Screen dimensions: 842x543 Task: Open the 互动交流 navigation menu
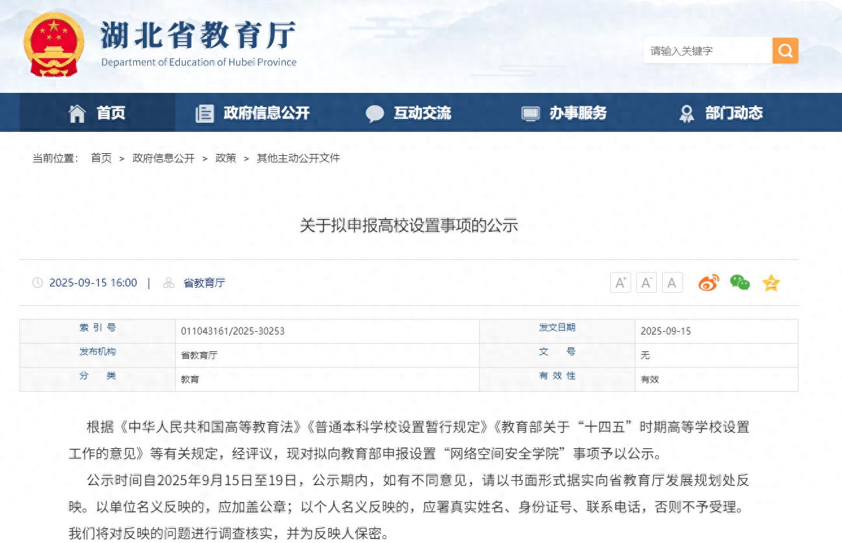point(421,112)
